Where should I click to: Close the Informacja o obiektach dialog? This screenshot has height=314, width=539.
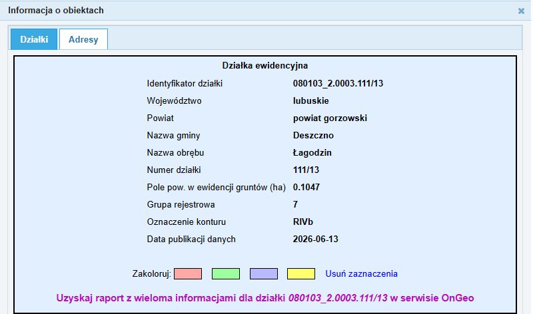(521, 11)
